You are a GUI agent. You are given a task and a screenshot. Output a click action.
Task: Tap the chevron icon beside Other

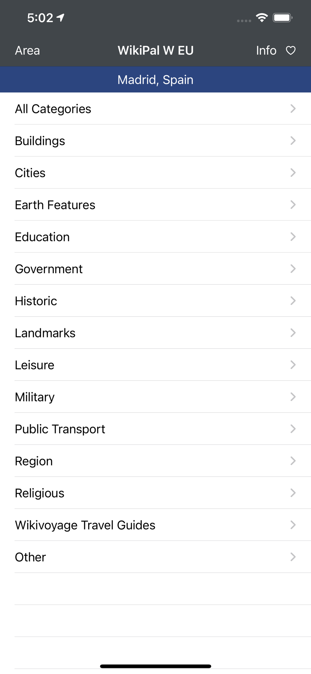(x=293, y=557)
